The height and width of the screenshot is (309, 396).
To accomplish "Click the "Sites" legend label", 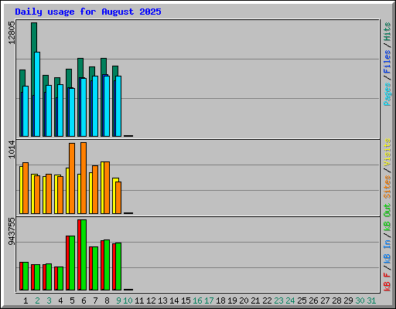I will [387, 187].
